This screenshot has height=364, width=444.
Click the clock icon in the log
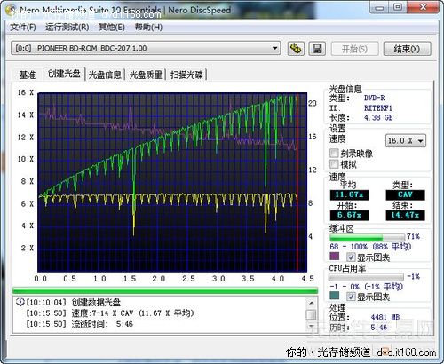(x=20, y=302)
